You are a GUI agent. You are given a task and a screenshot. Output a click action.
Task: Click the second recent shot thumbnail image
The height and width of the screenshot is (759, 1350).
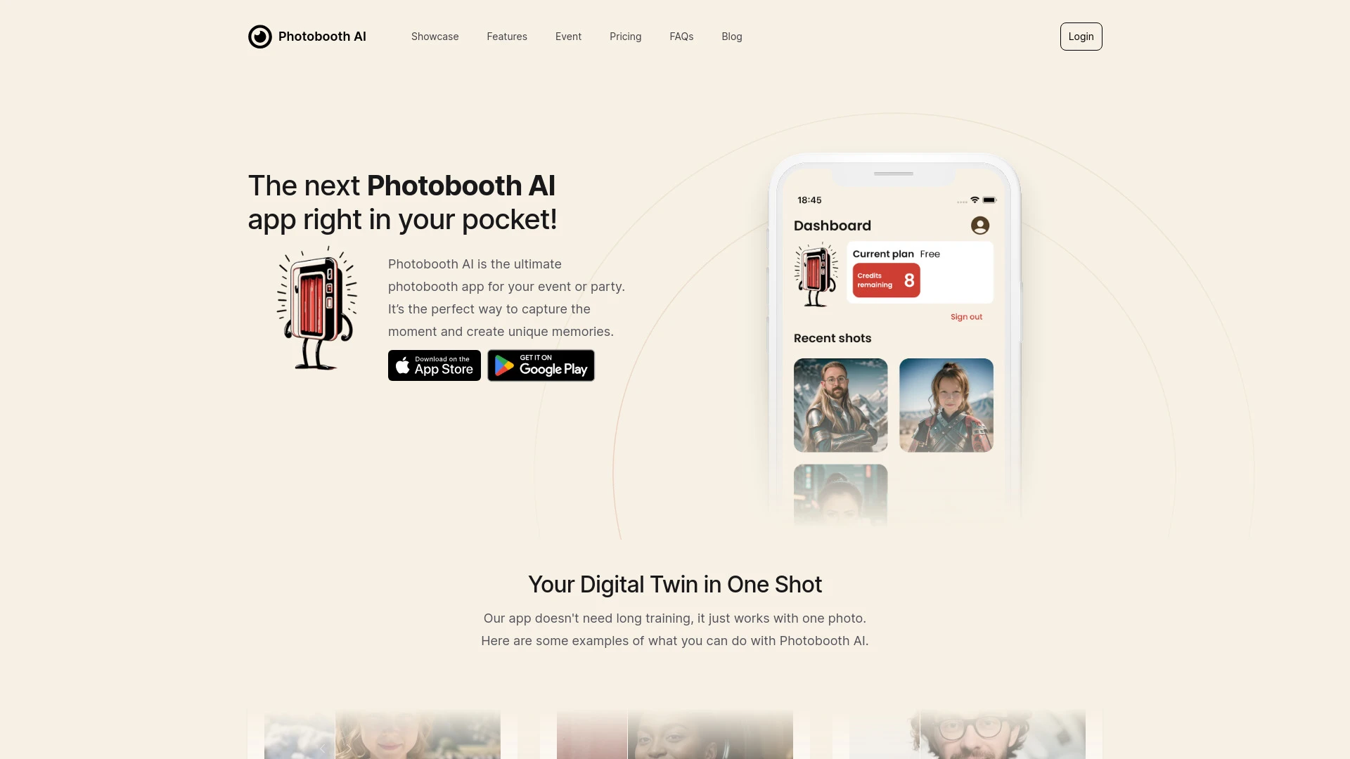(x=946, y=405)
